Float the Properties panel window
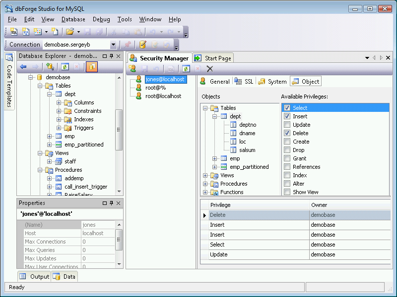397x297 pixels. pos(105,203)
